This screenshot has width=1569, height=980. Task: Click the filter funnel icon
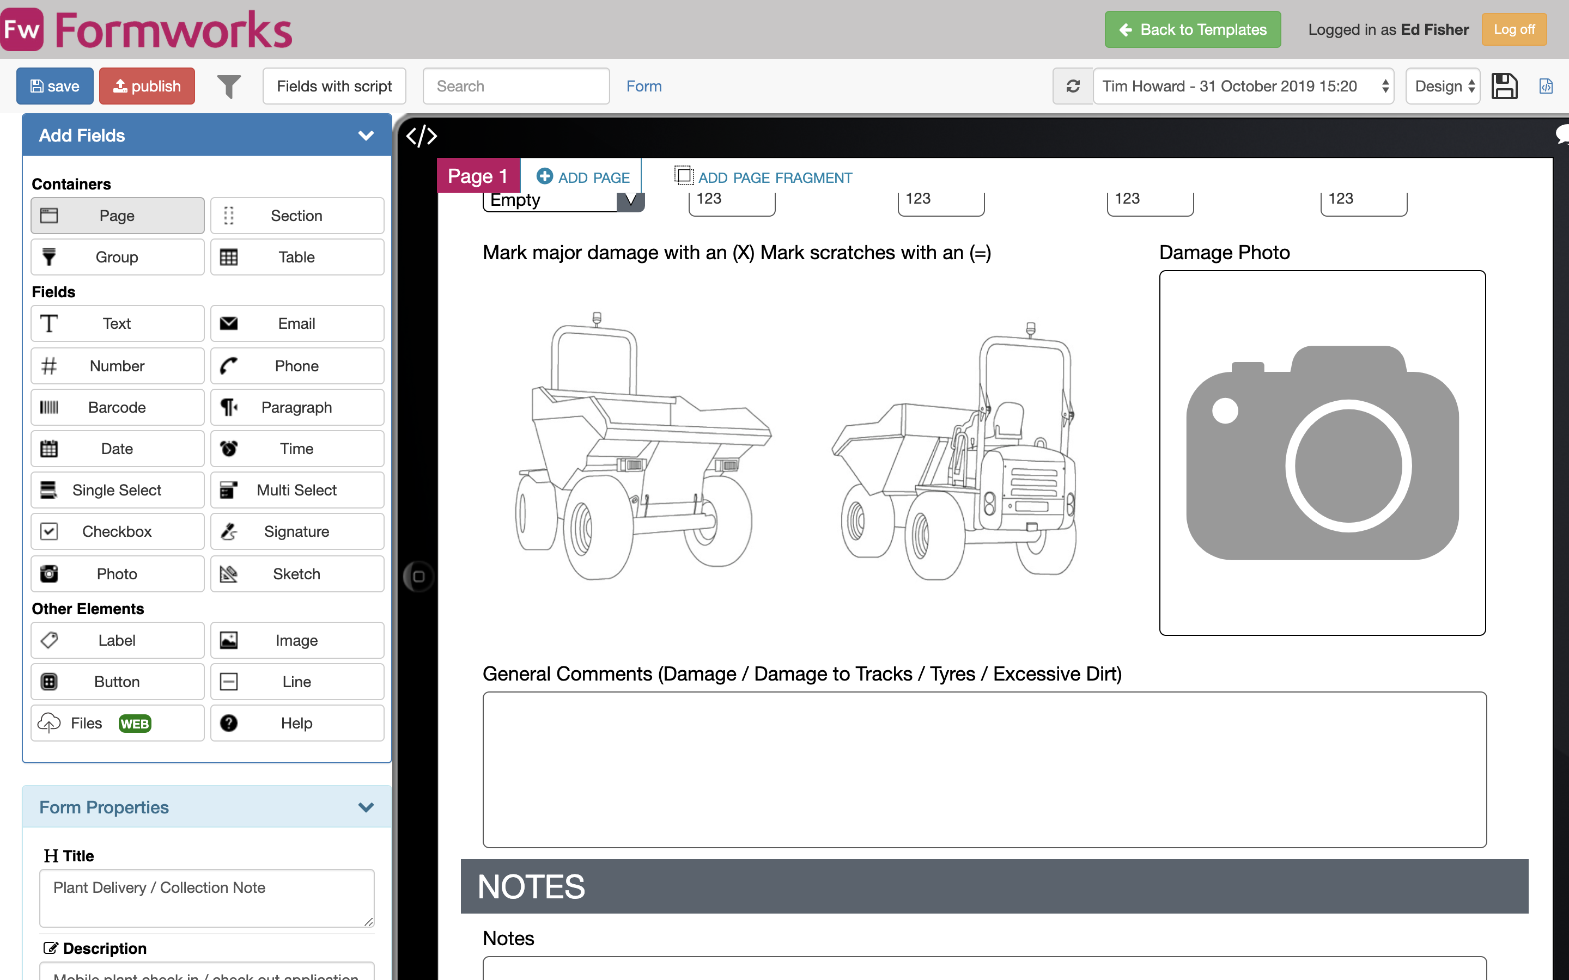tap(228, 86)
